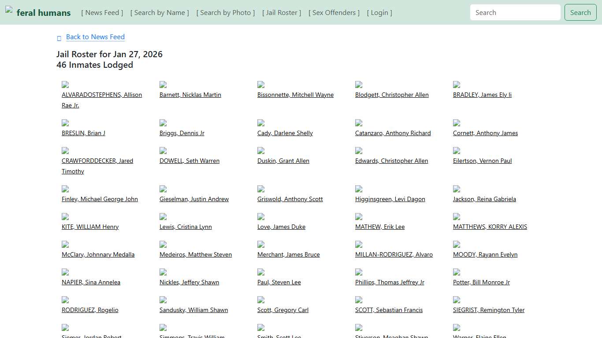The height and width of the screenshot is (338, 602).
Task: Click the feral humans logo icon
Action: click(9, 9)
